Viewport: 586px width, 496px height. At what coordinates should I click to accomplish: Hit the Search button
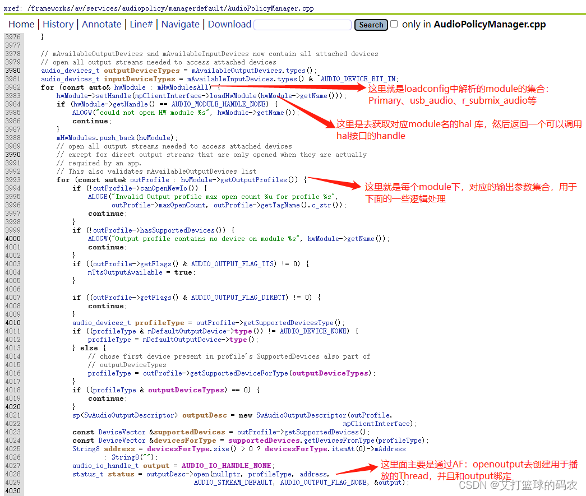pos(371,25)
